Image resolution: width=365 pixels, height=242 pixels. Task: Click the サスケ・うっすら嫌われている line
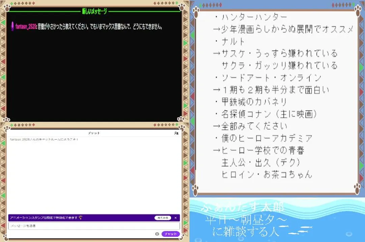click(275, 53)
